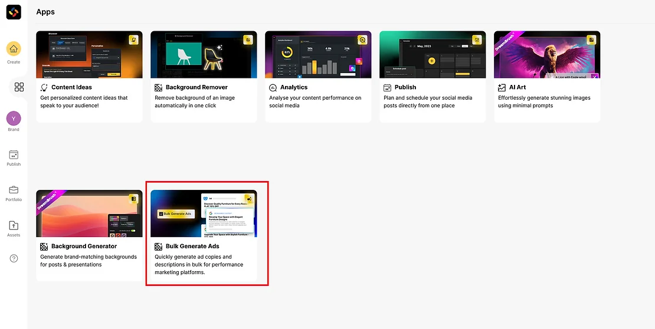The image size is (655, 329).
Task: Open the Bulk Generate Ads preview image
Action: [204, 214]
